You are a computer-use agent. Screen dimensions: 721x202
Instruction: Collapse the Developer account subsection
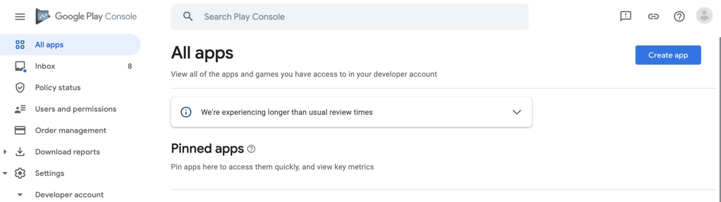20,195
